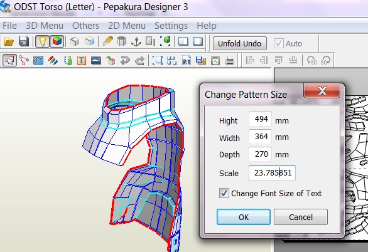
Task: Click the green cube fit-to-view icon
Action: coord(165,41)
